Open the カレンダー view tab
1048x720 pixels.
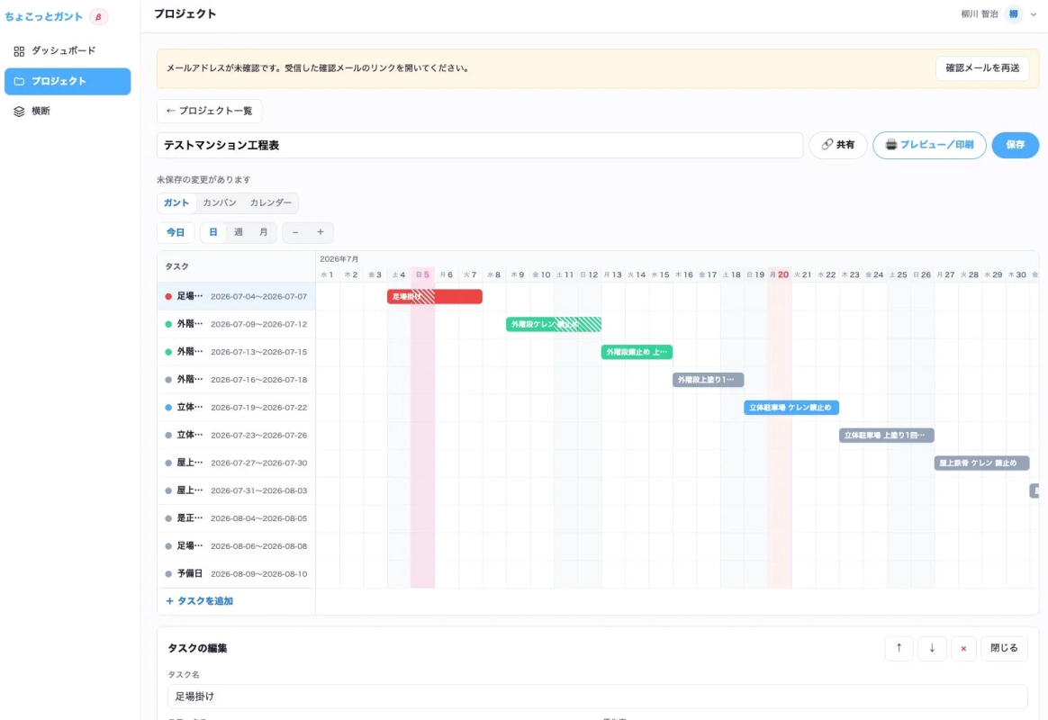[x=271, y=202]
